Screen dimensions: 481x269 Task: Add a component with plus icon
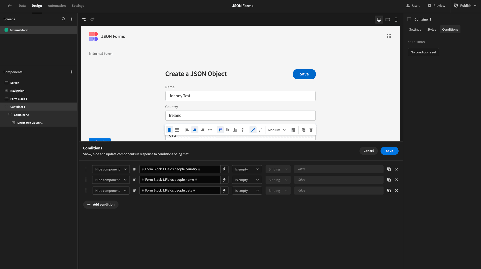[71, 72]
